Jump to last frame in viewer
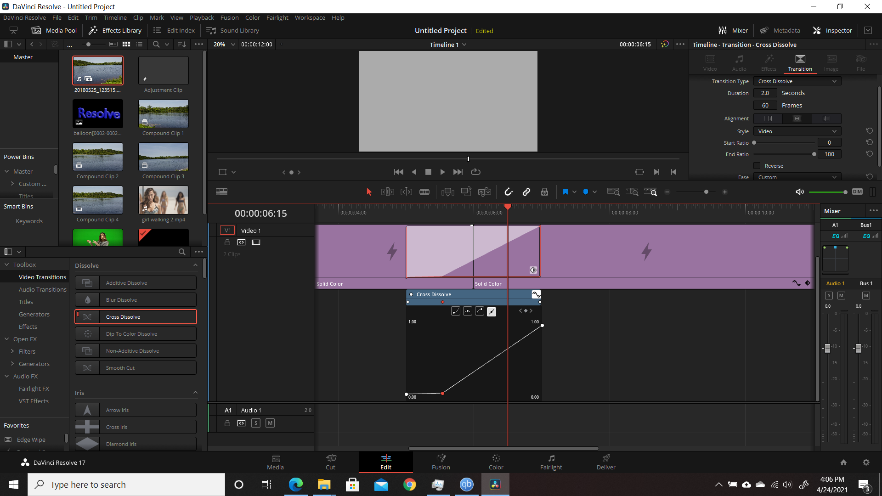Viewport: 882px width, 496px height. (458, 172)
